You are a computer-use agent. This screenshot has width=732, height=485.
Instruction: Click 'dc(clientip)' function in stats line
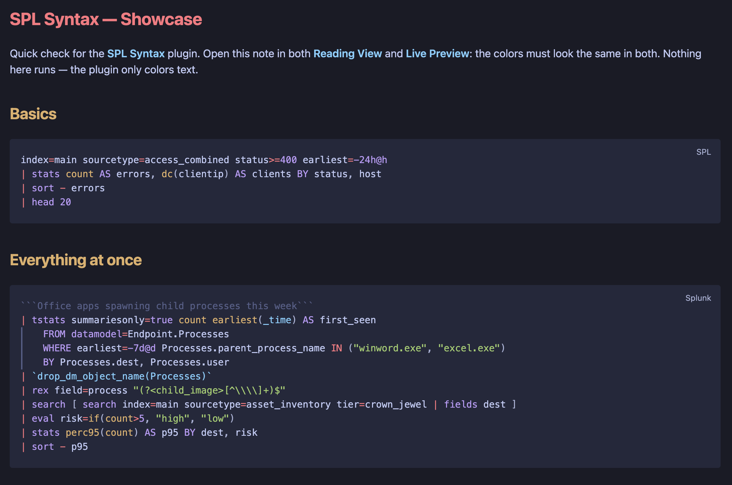pyautogui.click(x=195, y=174)
